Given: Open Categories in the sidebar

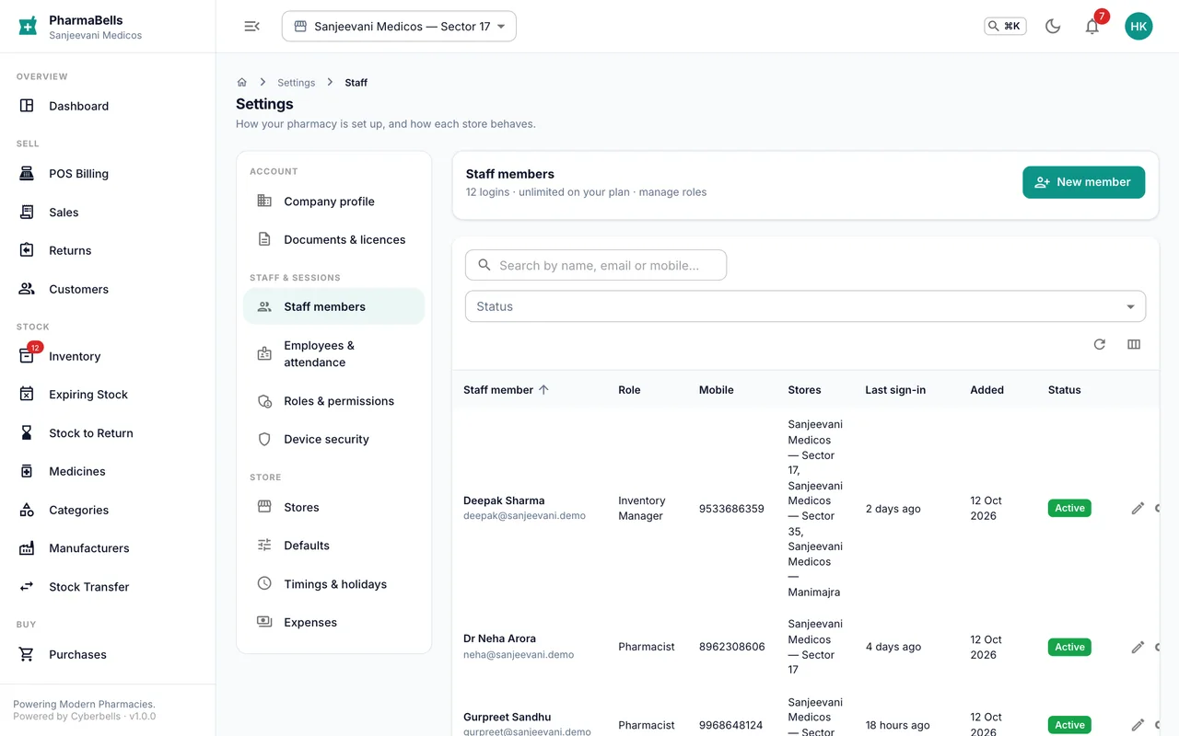Looking at the screenshot, I should pyautogui.click(x=108, y=510).
